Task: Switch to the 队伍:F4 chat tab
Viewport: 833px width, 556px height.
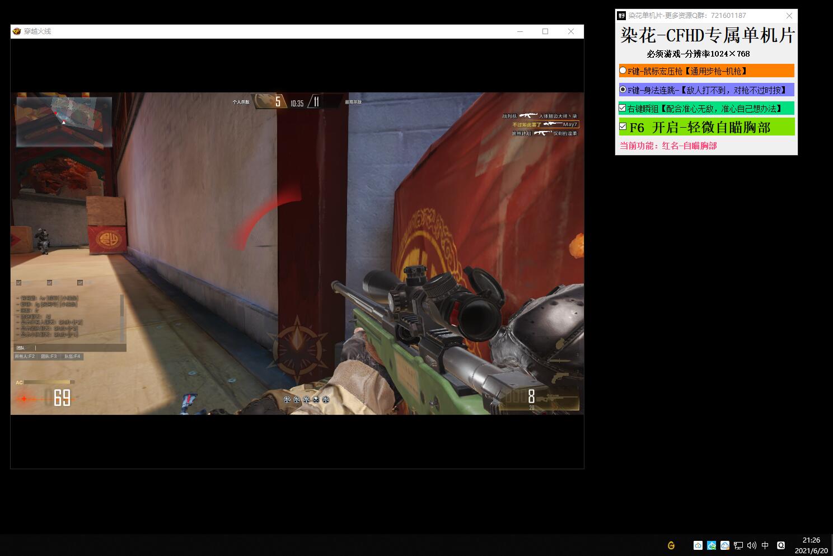Action: click(x=72, y=356)
